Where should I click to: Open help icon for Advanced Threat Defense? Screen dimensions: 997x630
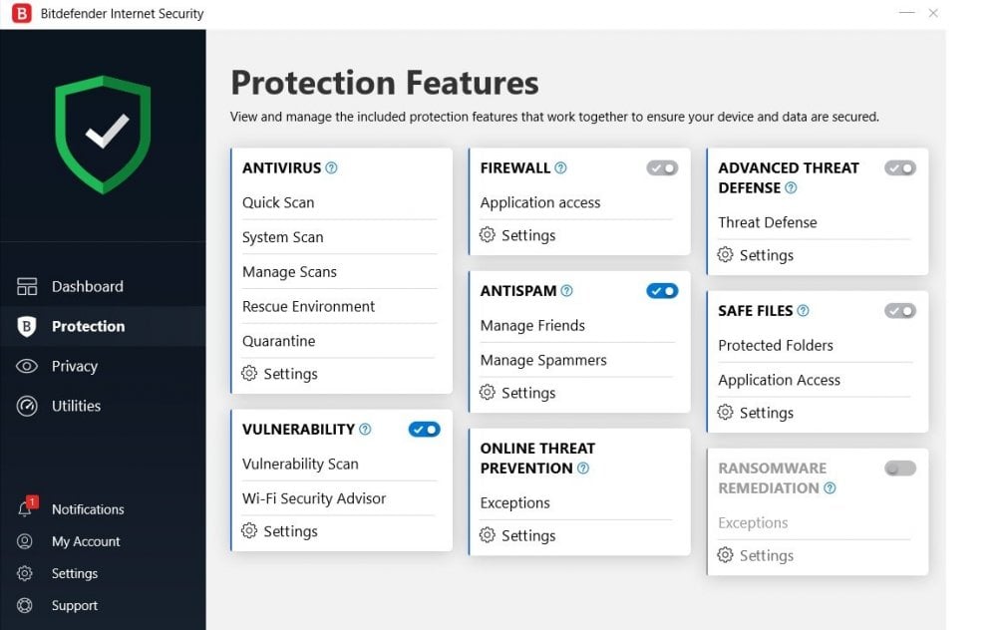point(791,187)
